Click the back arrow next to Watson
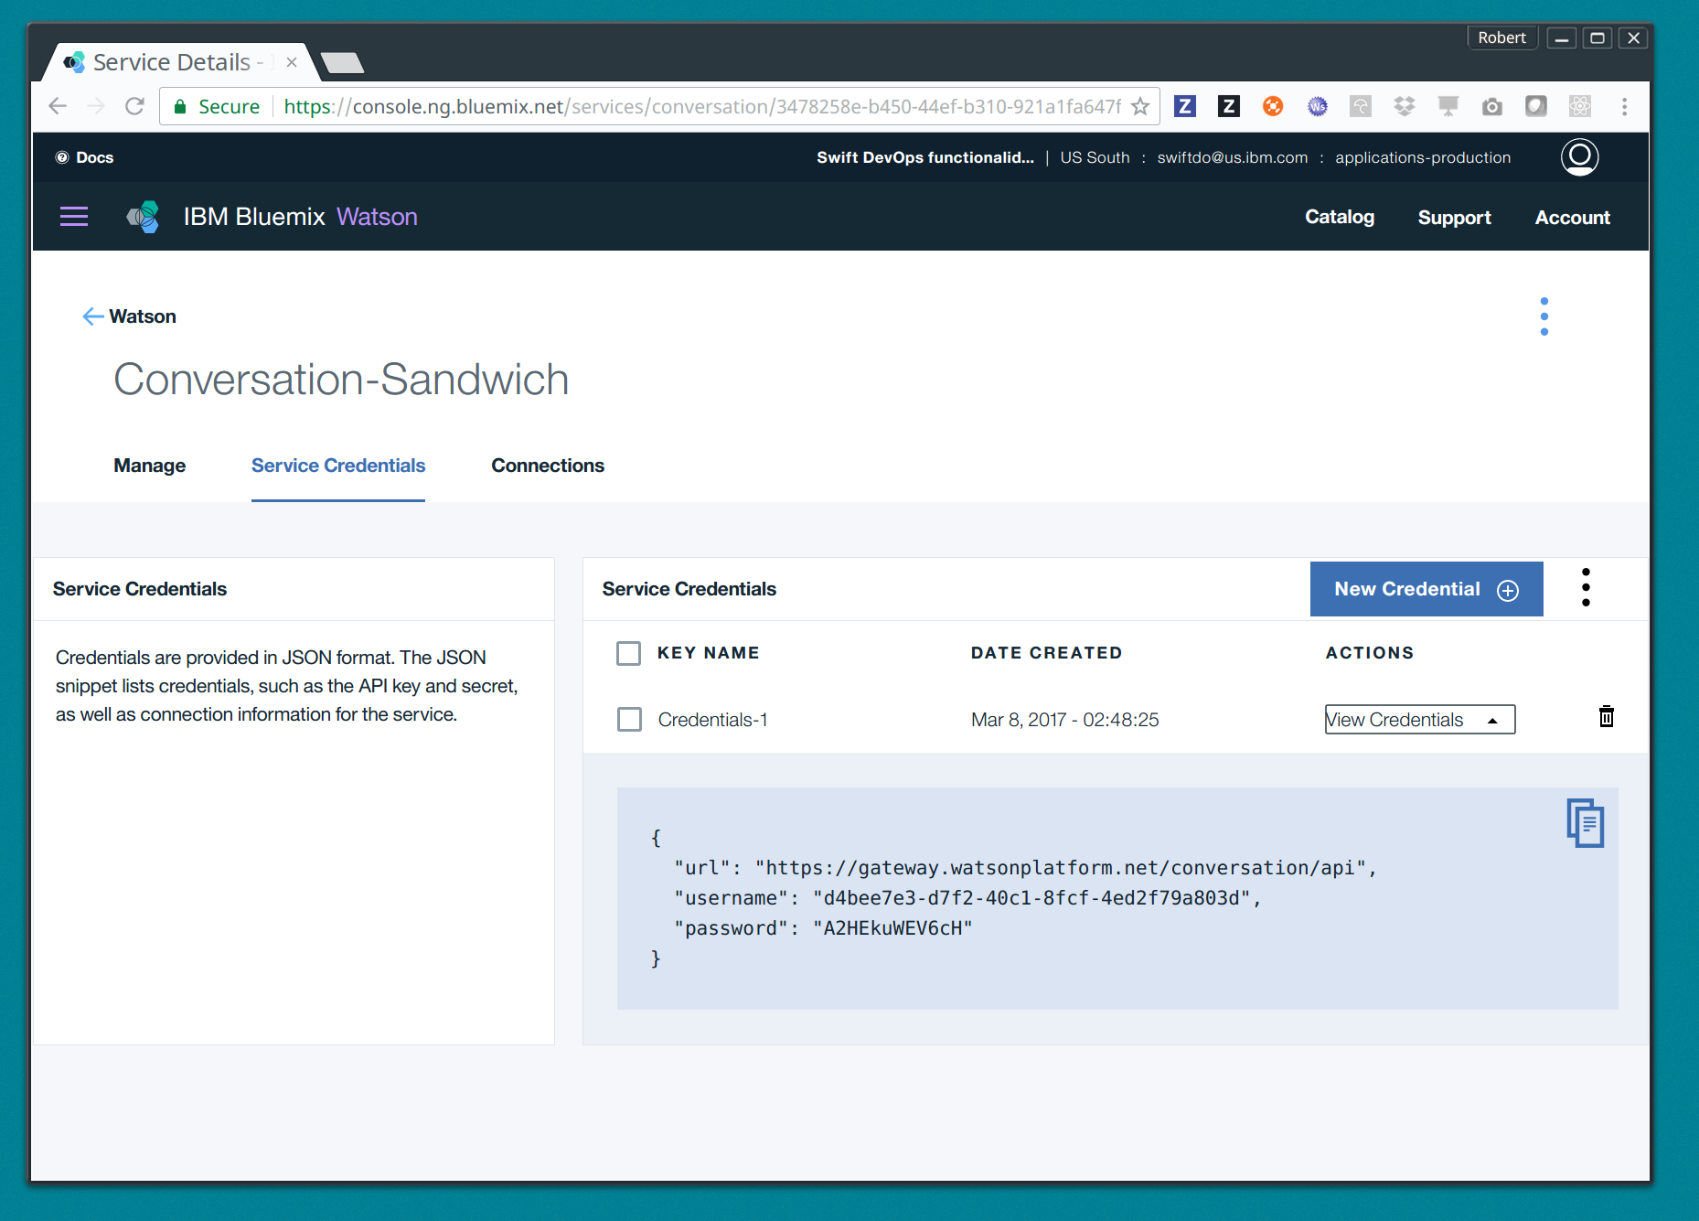This screenshot has height=1221, width=1699. coord(92,316)
